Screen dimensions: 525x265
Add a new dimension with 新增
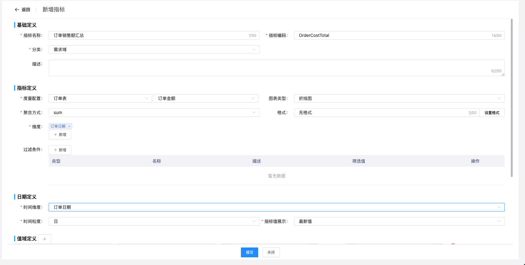(x=60, y=135)
